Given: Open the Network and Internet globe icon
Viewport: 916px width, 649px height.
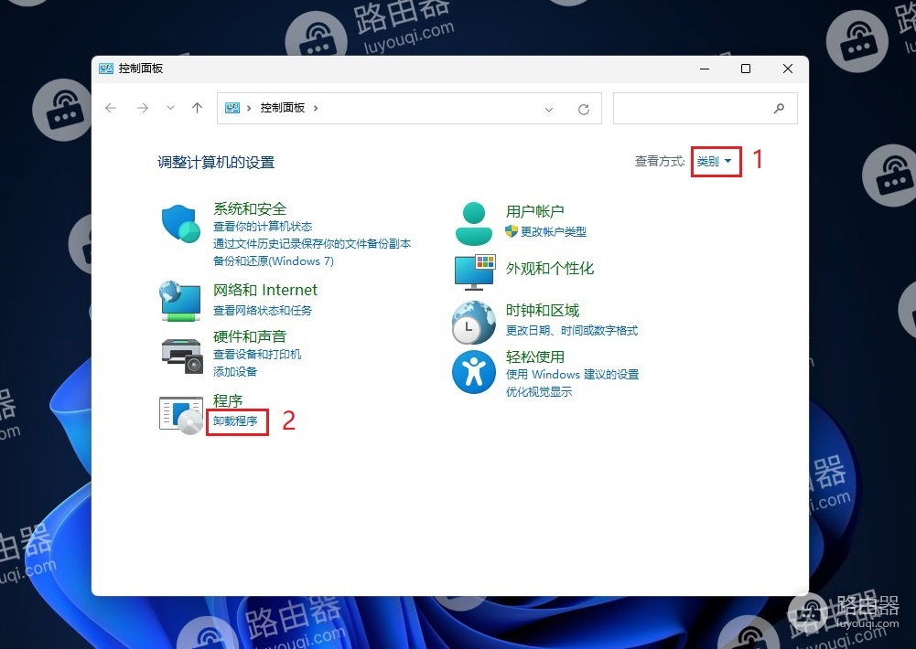Looking at the screenshot, I should coord(180,301).
